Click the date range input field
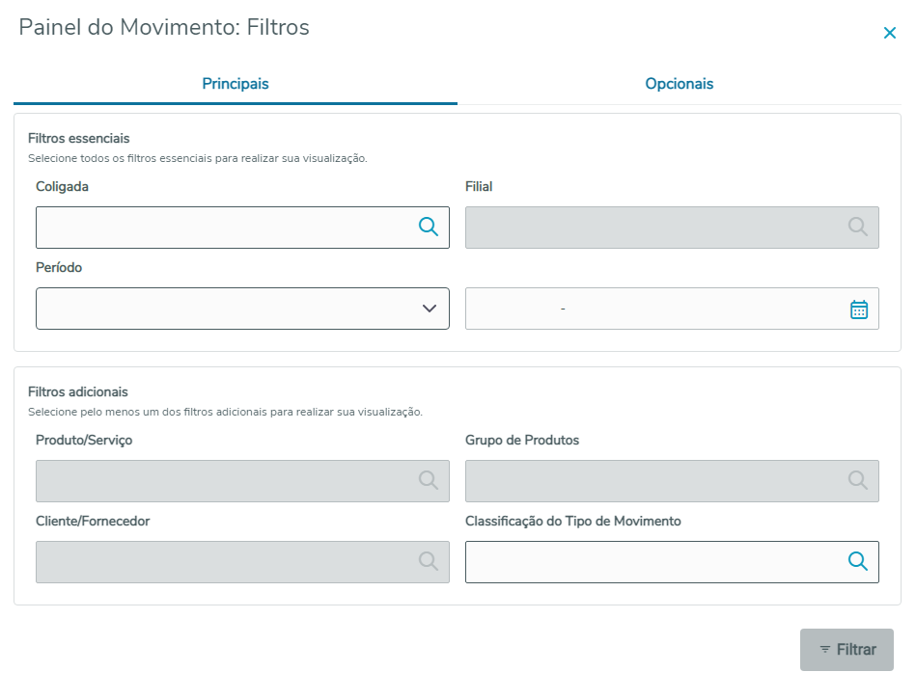The image size is (916, 699). click(652, 309)
